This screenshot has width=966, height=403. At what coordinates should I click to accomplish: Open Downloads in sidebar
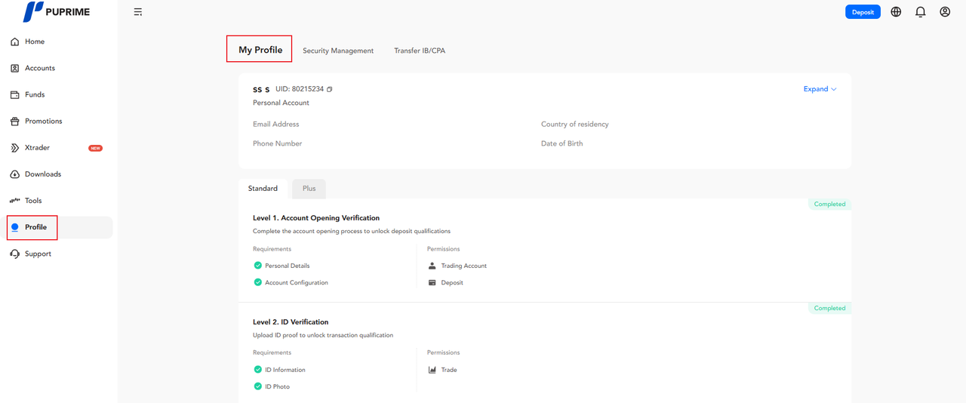pos(42,174)
